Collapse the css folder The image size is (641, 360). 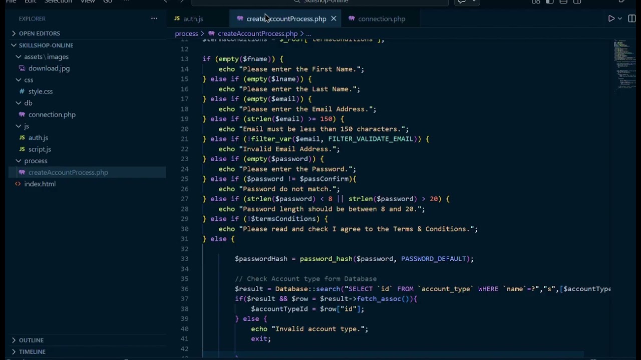(19, 80)
